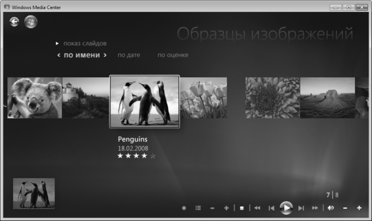Click the rewind button

coord(257,208)
